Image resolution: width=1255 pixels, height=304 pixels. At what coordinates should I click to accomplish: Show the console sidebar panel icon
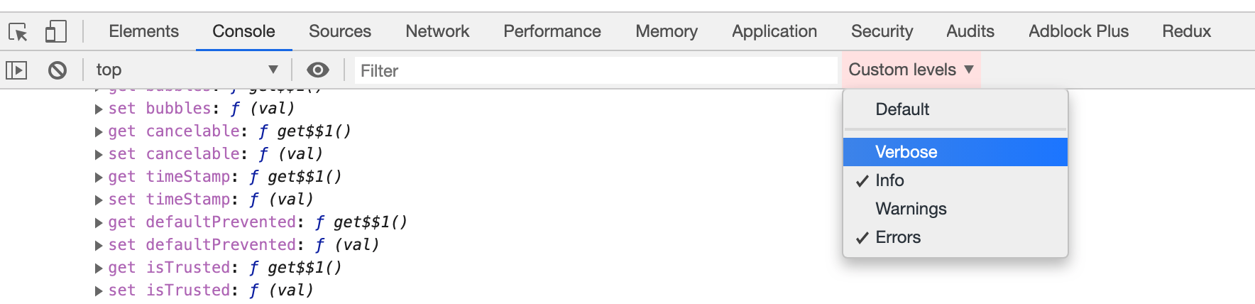pos(16,70)
